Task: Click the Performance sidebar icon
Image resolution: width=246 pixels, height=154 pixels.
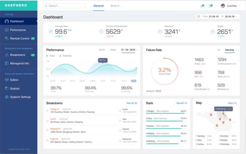Action: coord(7,30)
